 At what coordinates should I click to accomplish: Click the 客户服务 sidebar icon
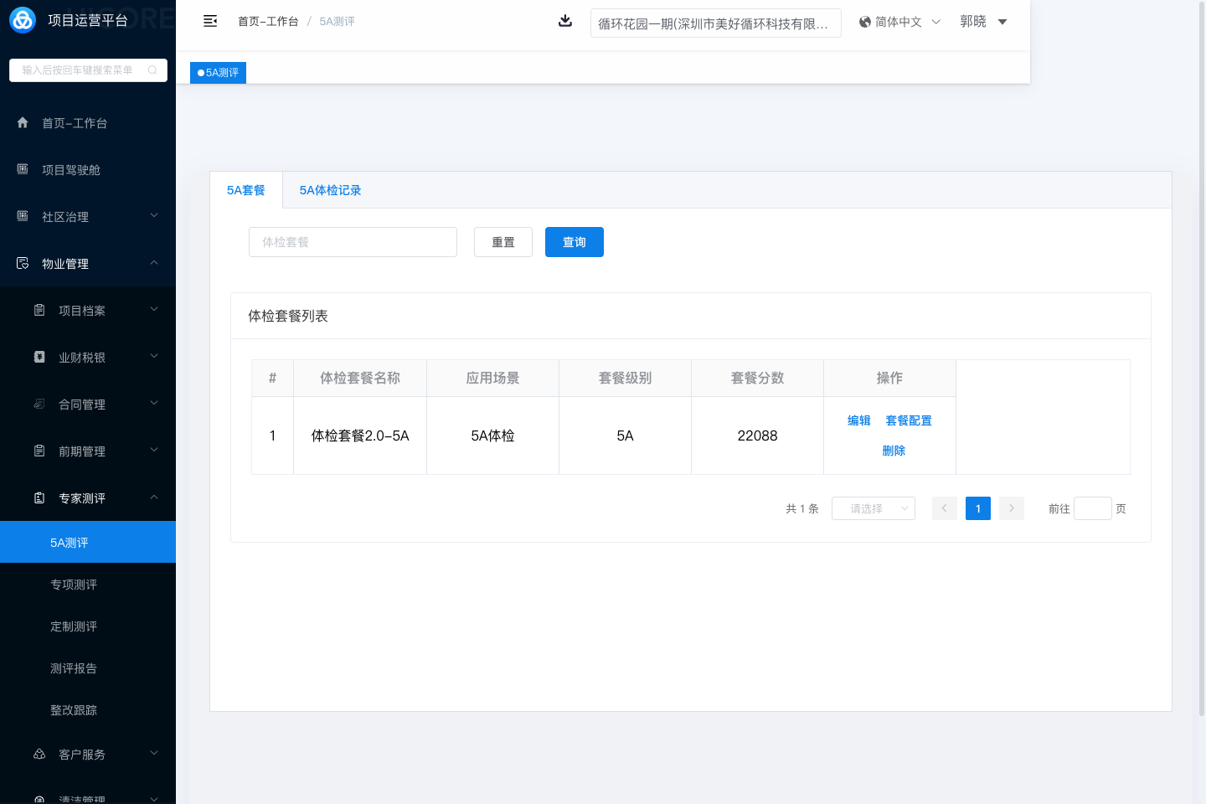coord(39,754)
